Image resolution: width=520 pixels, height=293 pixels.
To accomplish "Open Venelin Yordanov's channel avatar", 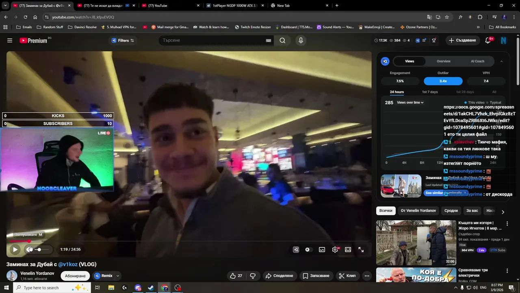I will tap(12, 276).
